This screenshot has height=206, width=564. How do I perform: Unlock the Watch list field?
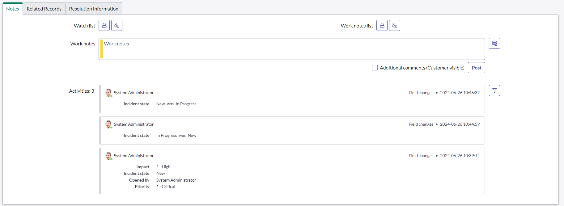(x=104, y=25)
